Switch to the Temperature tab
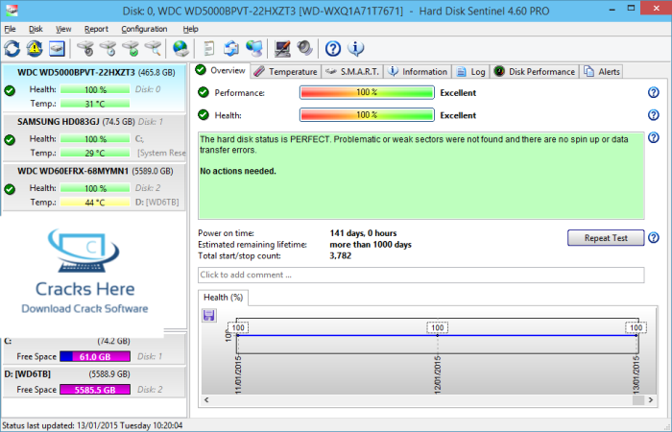The image size is (672, 432). pyautogui.click(x=285, y=72)
